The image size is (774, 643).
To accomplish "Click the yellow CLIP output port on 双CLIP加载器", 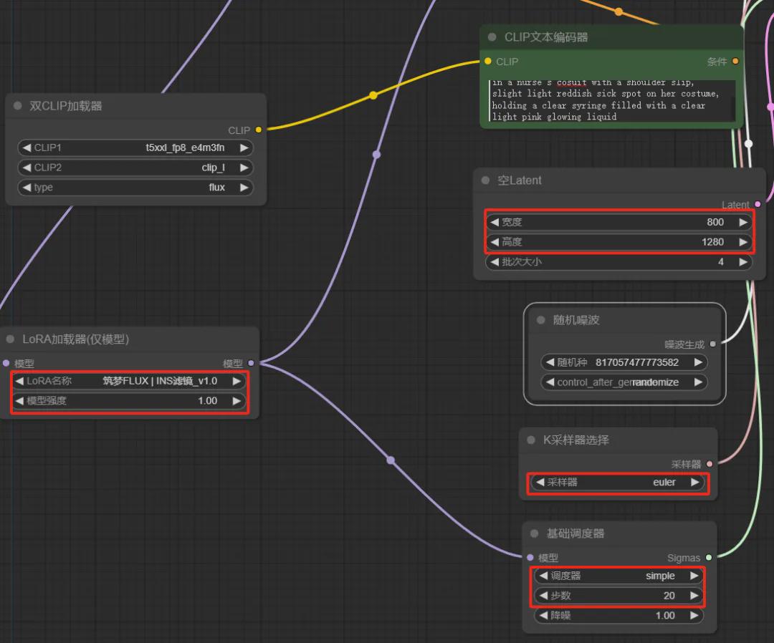I will [x=258, y=130].
